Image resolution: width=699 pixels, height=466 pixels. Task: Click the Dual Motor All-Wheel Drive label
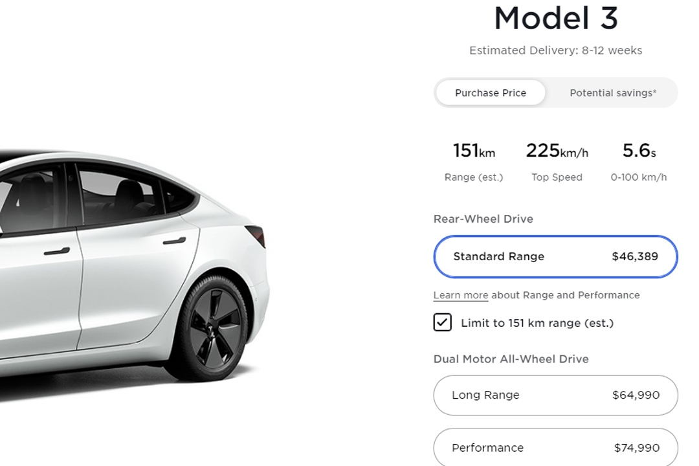coord(511,359)
